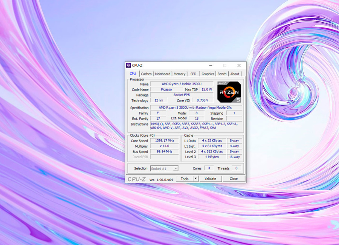Click the Cores count value 4
This screenshot has height=245, width=339.
209,168
